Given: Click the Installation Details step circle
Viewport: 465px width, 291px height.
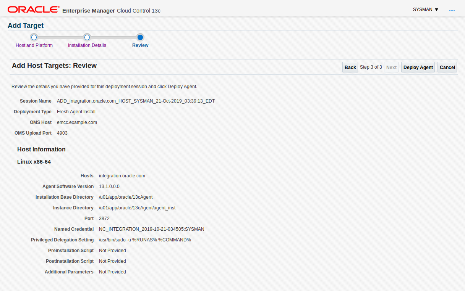Looking at the screenshot, I should (87, 37).
